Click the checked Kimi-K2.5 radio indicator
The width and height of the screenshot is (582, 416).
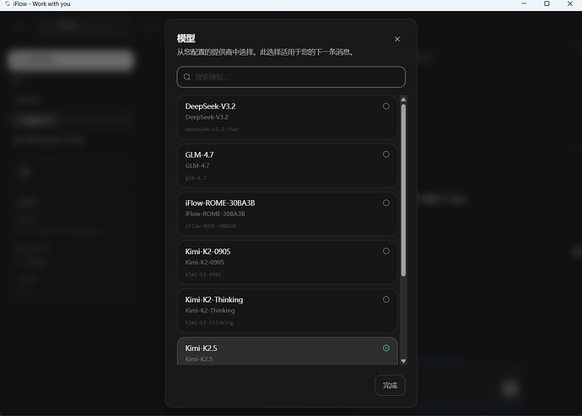[386, 348]
